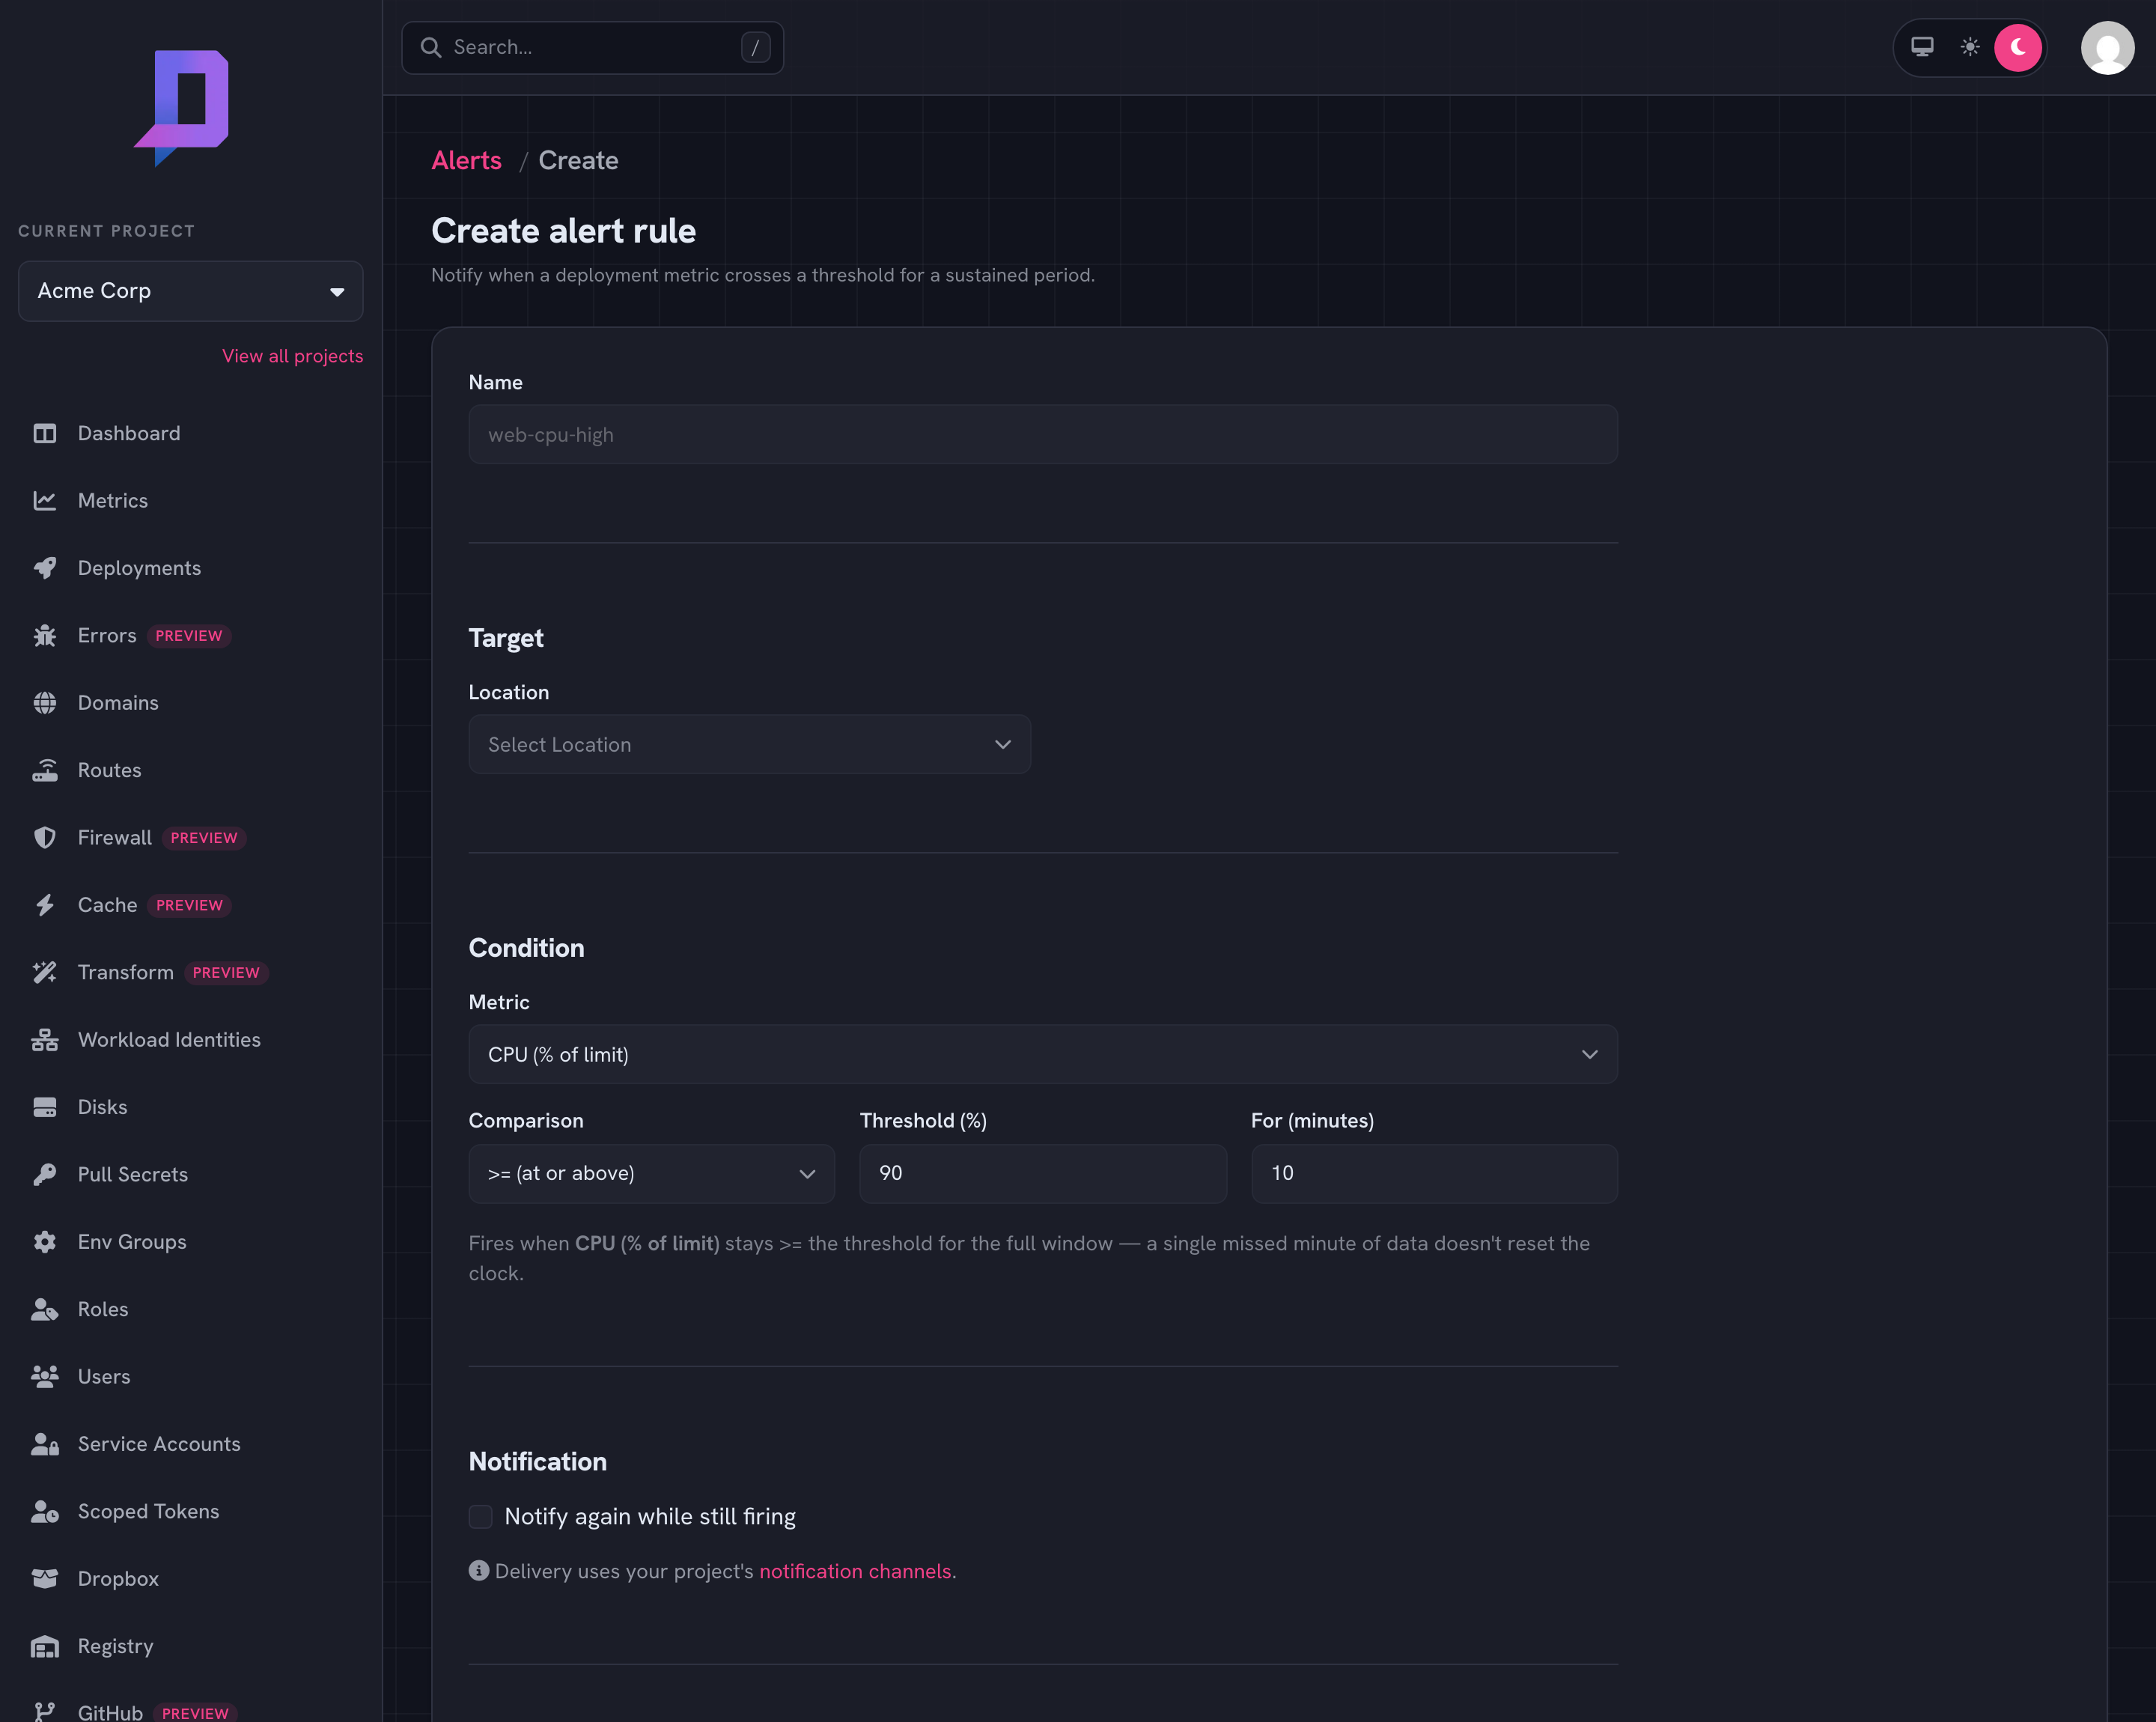
Task: Click the For (minutes) field showing 10
Action: (1434, 1173)
